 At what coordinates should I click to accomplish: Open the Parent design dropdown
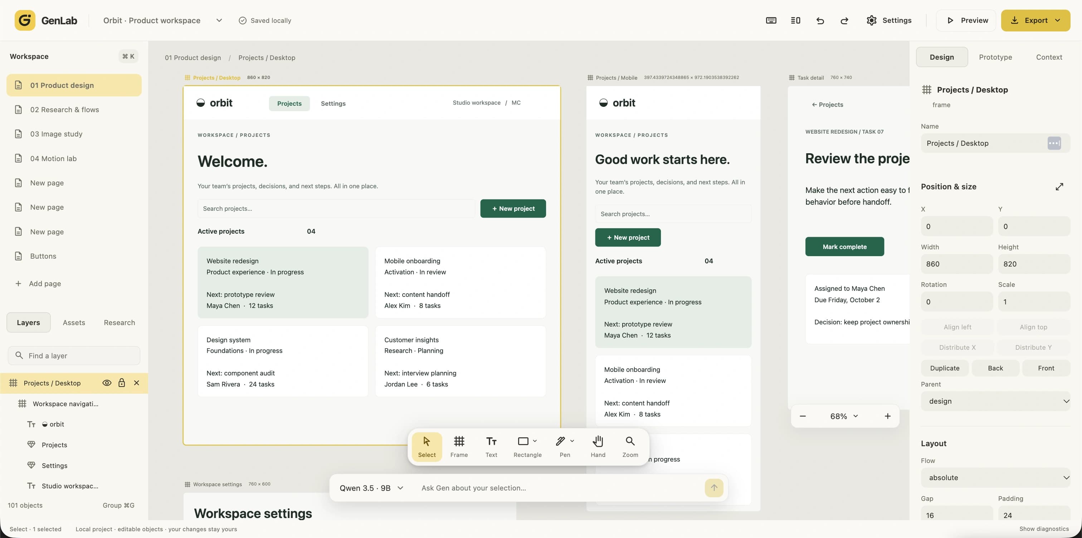(x=995, y=401)
